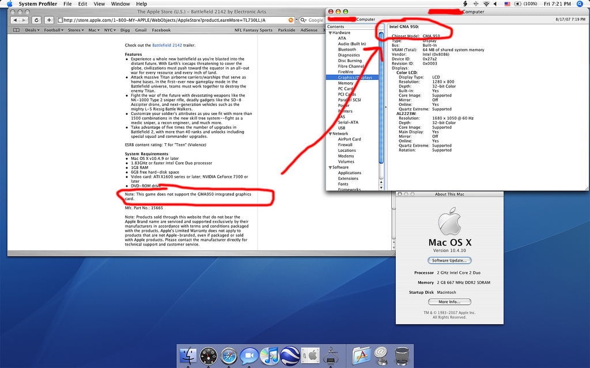This screenshot has width=590, height=368.
Task: Open the Deals bookmark dropdown
Action: coord(32,30)
